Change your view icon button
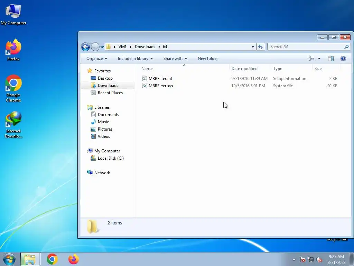354x266 pixels. coord(312,59)
